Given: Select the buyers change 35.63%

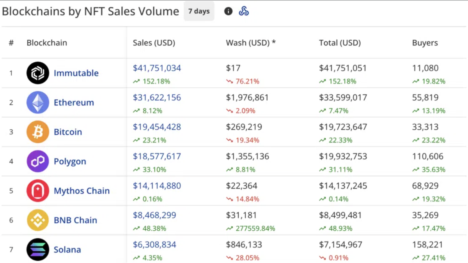Looking at the screenshot, I should pyautogui.click(x=433, y=169).
